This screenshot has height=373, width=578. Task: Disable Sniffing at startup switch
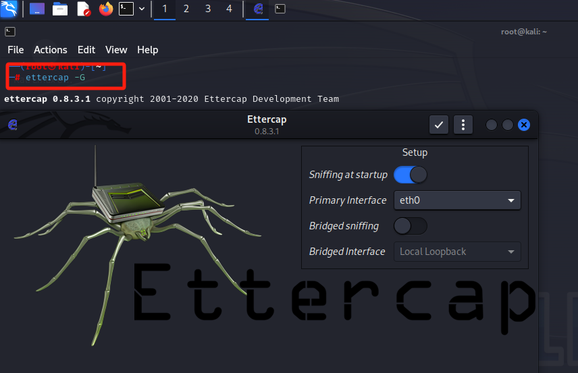(411, 175)
